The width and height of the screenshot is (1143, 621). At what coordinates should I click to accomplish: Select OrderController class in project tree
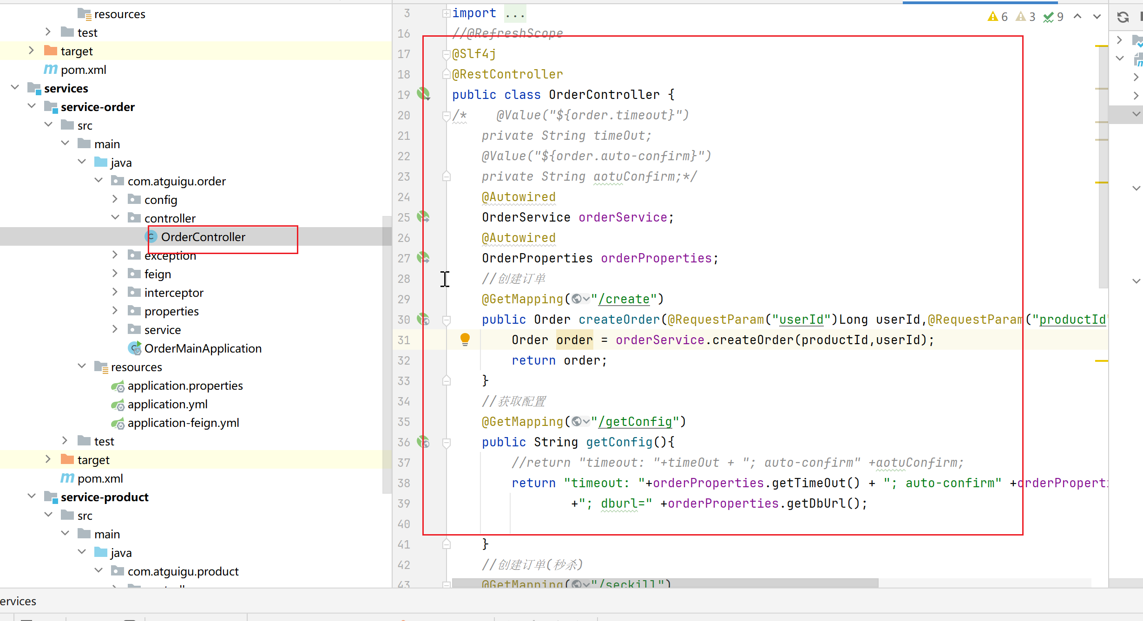[x=203, y=237]
